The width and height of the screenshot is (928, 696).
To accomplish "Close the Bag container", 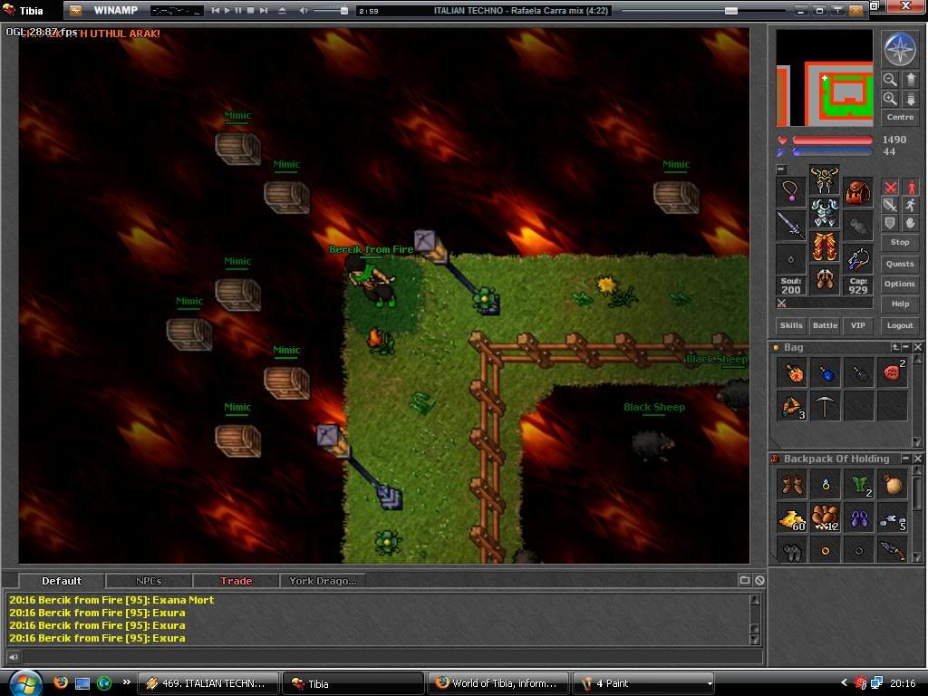I will (917, 347).
